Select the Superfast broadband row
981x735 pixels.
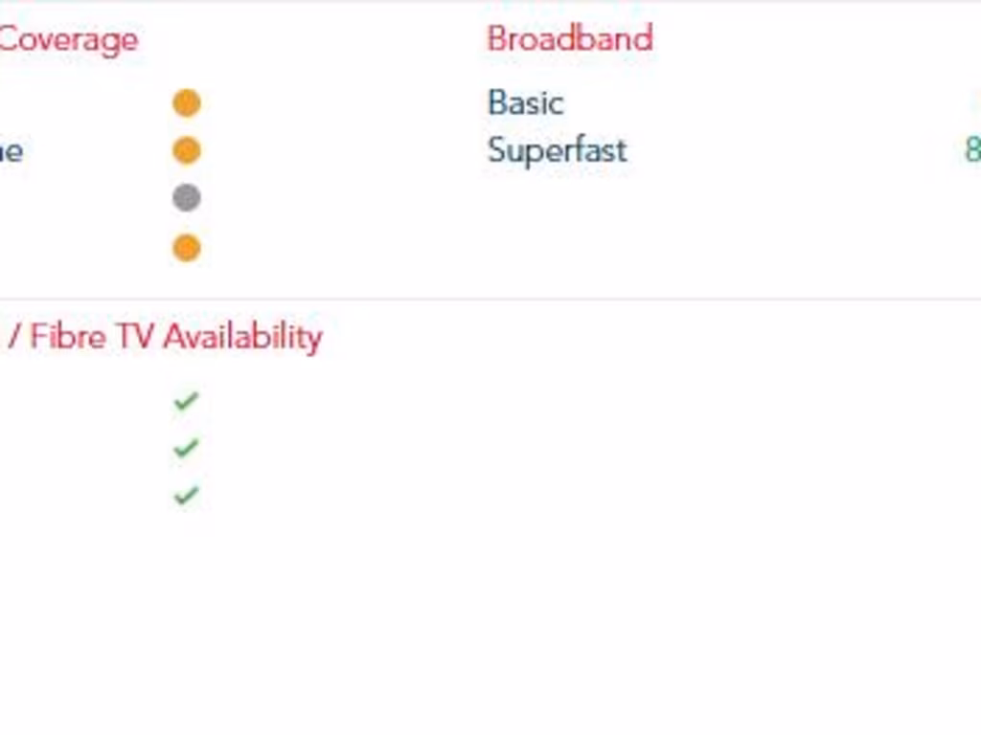coord(557,150)
